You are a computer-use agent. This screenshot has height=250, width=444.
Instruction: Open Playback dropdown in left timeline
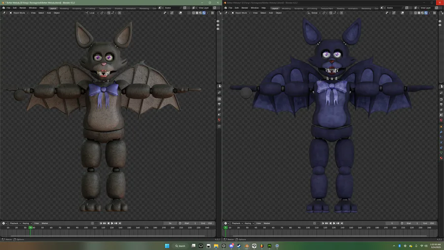click(15, 223)
